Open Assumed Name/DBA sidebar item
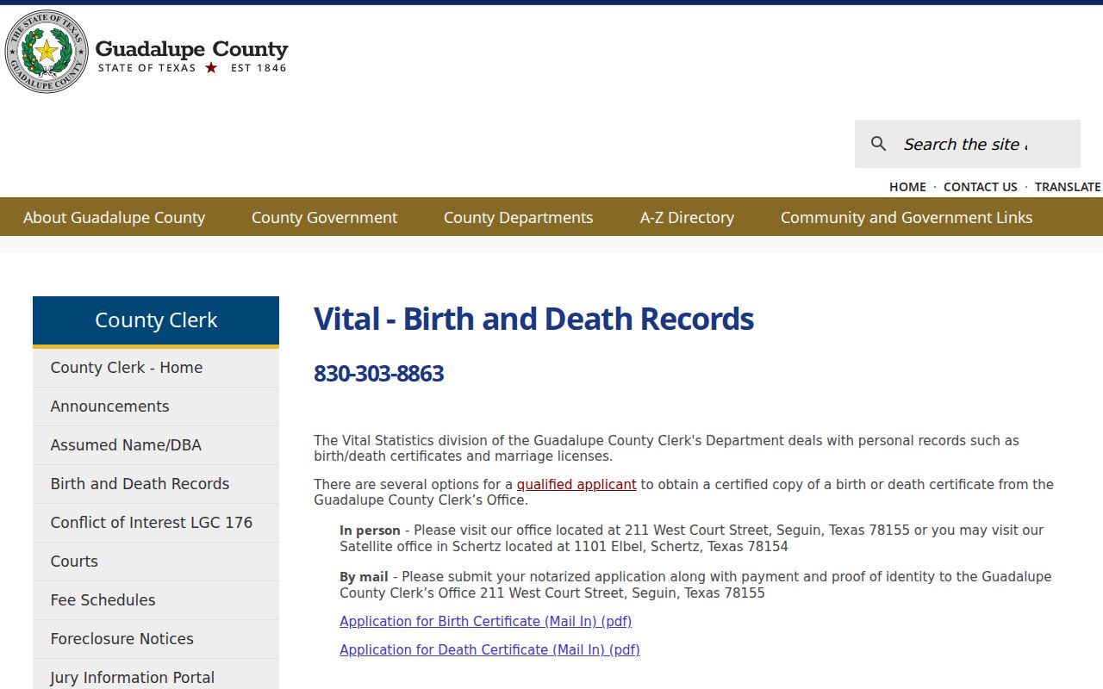This screenshot has width=1103, height=689. pos(156,445)
